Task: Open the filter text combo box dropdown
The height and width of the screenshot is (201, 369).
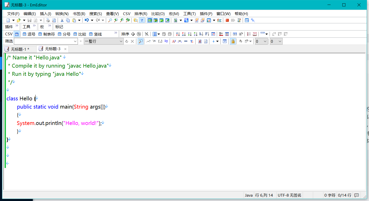Action: click(75, 41)
